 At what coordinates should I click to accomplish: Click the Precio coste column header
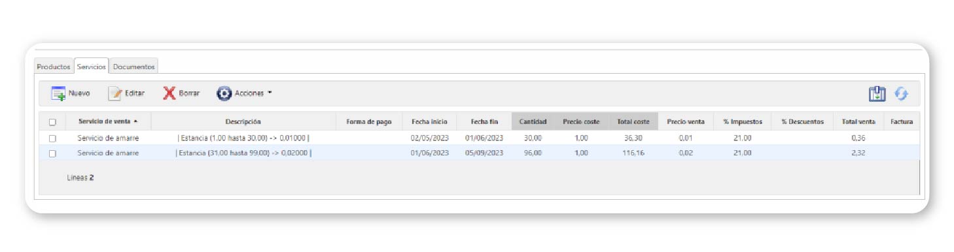[581, 121]
